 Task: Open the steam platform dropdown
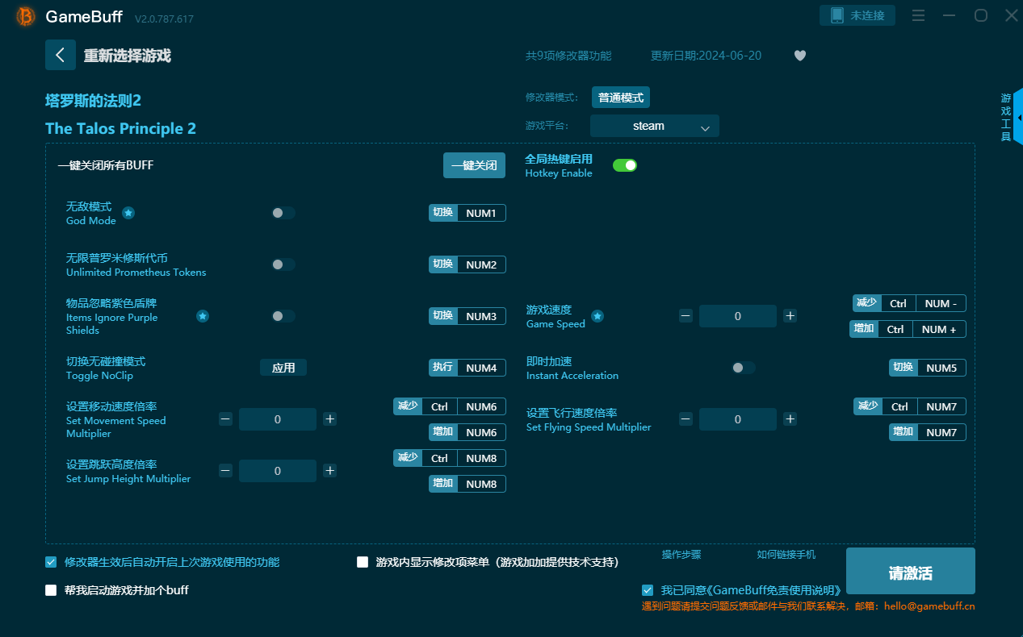coord(654,126)
